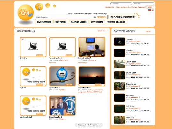Open the BUY CREDITS menu tab
The height and width of the screenshot is (129, 172).
pyautogui.click(x=97, y=22)
